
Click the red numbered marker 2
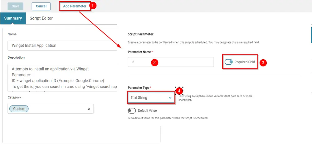tap(155, 62)
